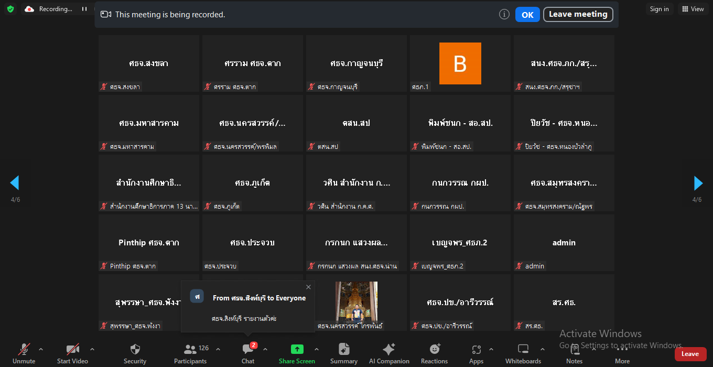Expand the Apps options arrow
713x367 pixels.
pyautogui.click(x=491, y=349)
